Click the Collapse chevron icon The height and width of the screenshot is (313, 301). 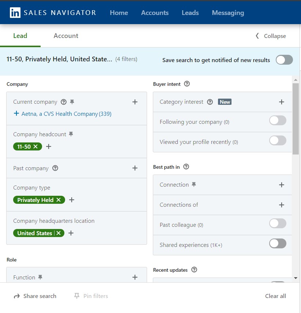pos(257,36)
